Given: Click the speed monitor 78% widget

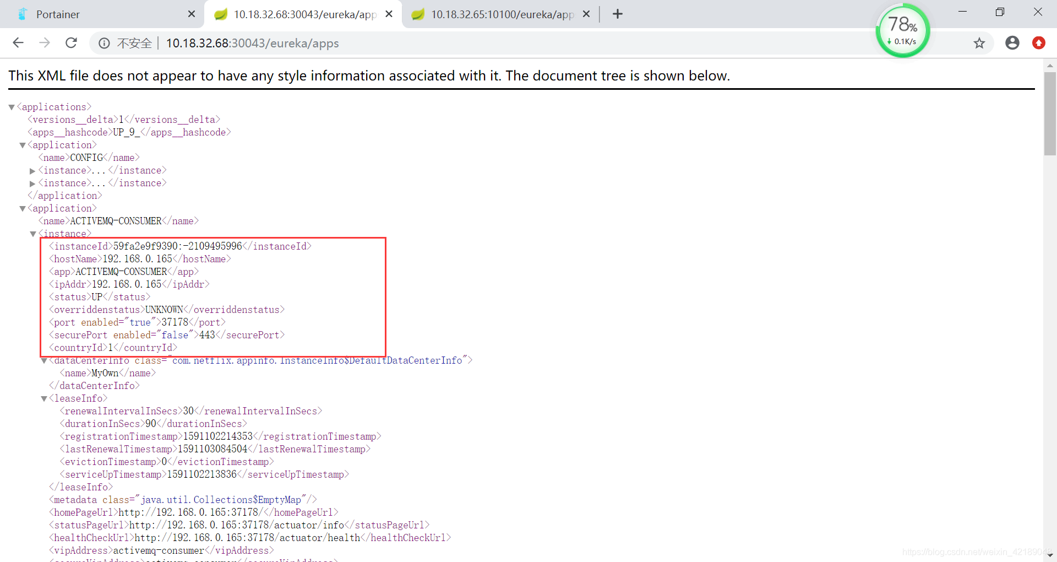Looking at the screenshot, I should point(903,30).
